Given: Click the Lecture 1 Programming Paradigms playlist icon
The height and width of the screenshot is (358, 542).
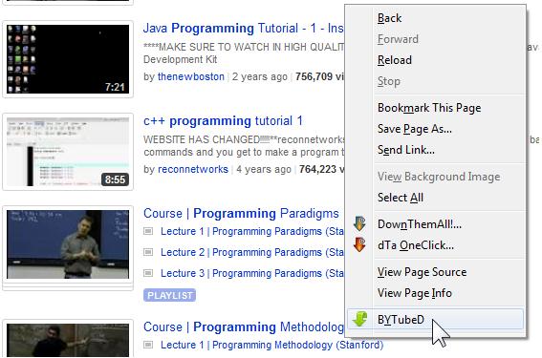Looking at the screenshot, I should (148, 231).
